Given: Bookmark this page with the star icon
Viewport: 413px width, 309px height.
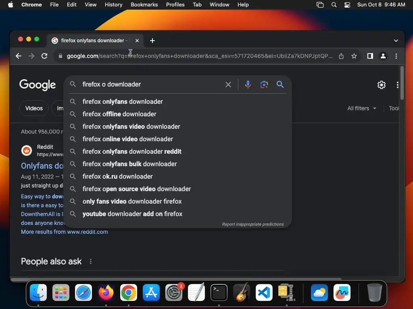Looking at the screenshot, I should 354,56.
